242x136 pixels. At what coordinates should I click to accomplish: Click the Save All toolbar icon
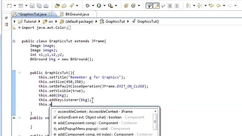click(39, 6)
